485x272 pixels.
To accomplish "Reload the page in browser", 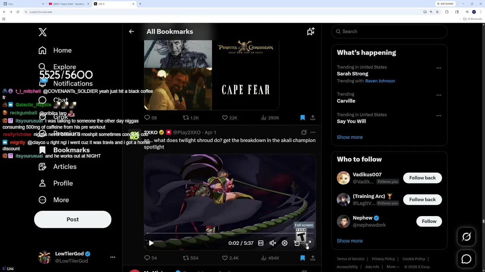I will click(17, 12).
